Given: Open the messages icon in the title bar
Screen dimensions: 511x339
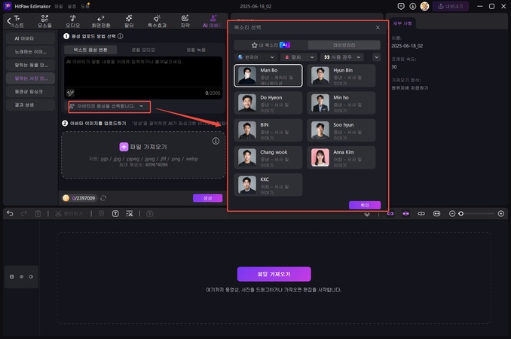Looking at the screenshot, I should coord(401,6).
